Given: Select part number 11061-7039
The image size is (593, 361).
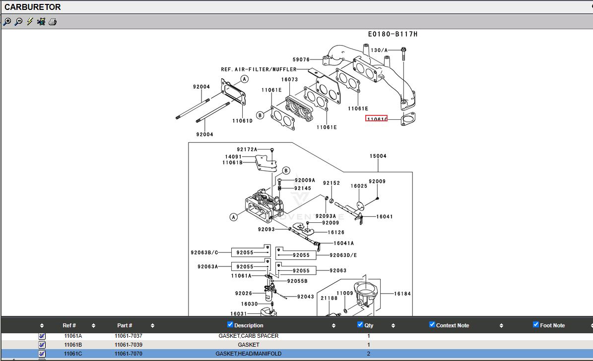Looking at the screenshot, I should (128, 345).
